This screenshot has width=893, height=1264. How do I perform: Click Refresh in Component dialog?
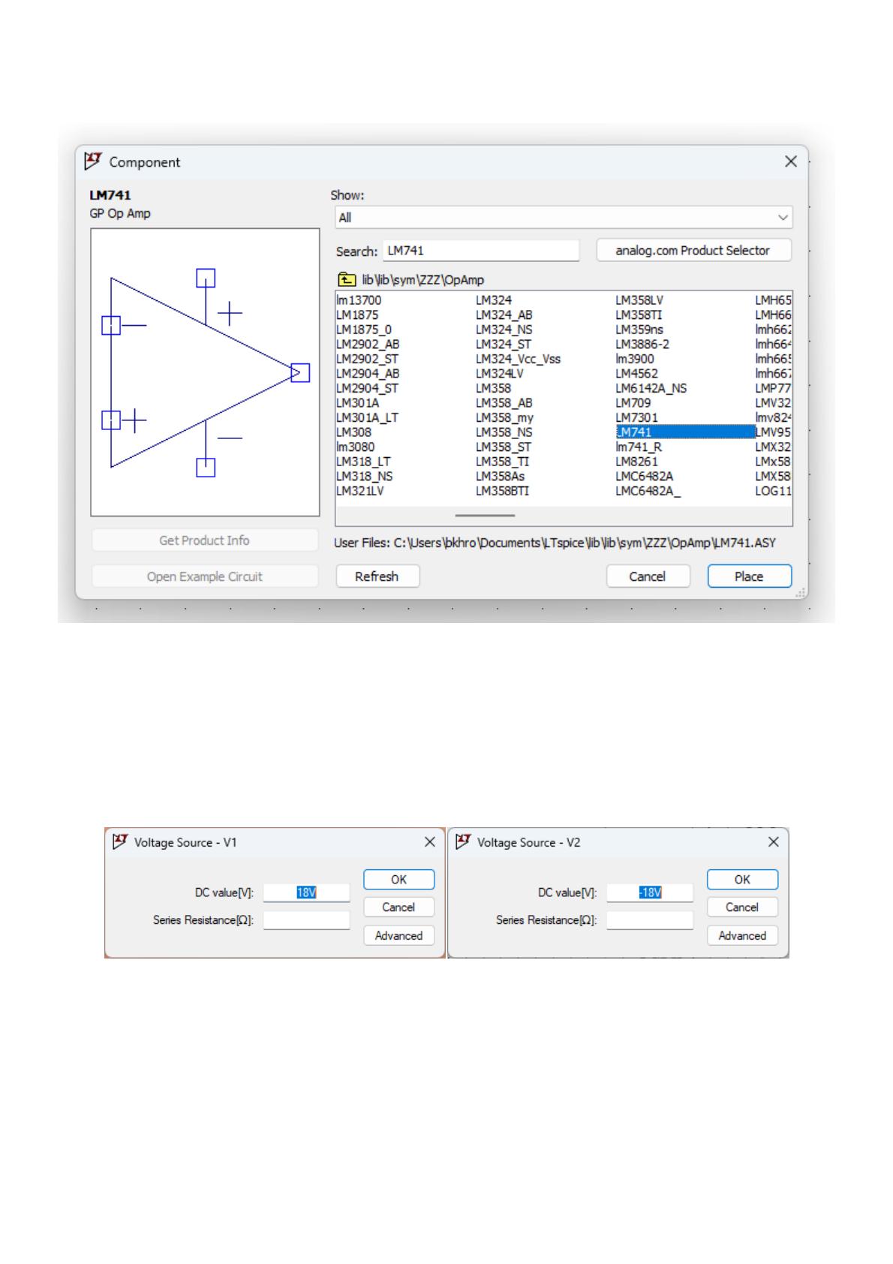377,576
